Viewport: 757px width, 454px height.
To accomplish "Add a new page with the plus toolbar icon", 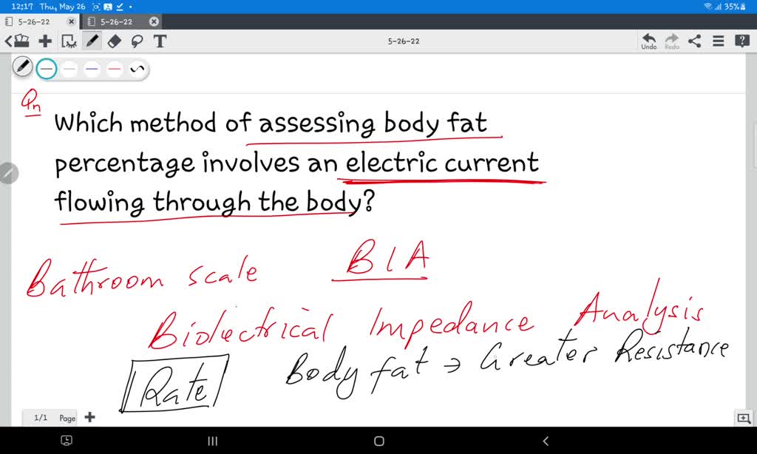I will [x=46, y=41].
